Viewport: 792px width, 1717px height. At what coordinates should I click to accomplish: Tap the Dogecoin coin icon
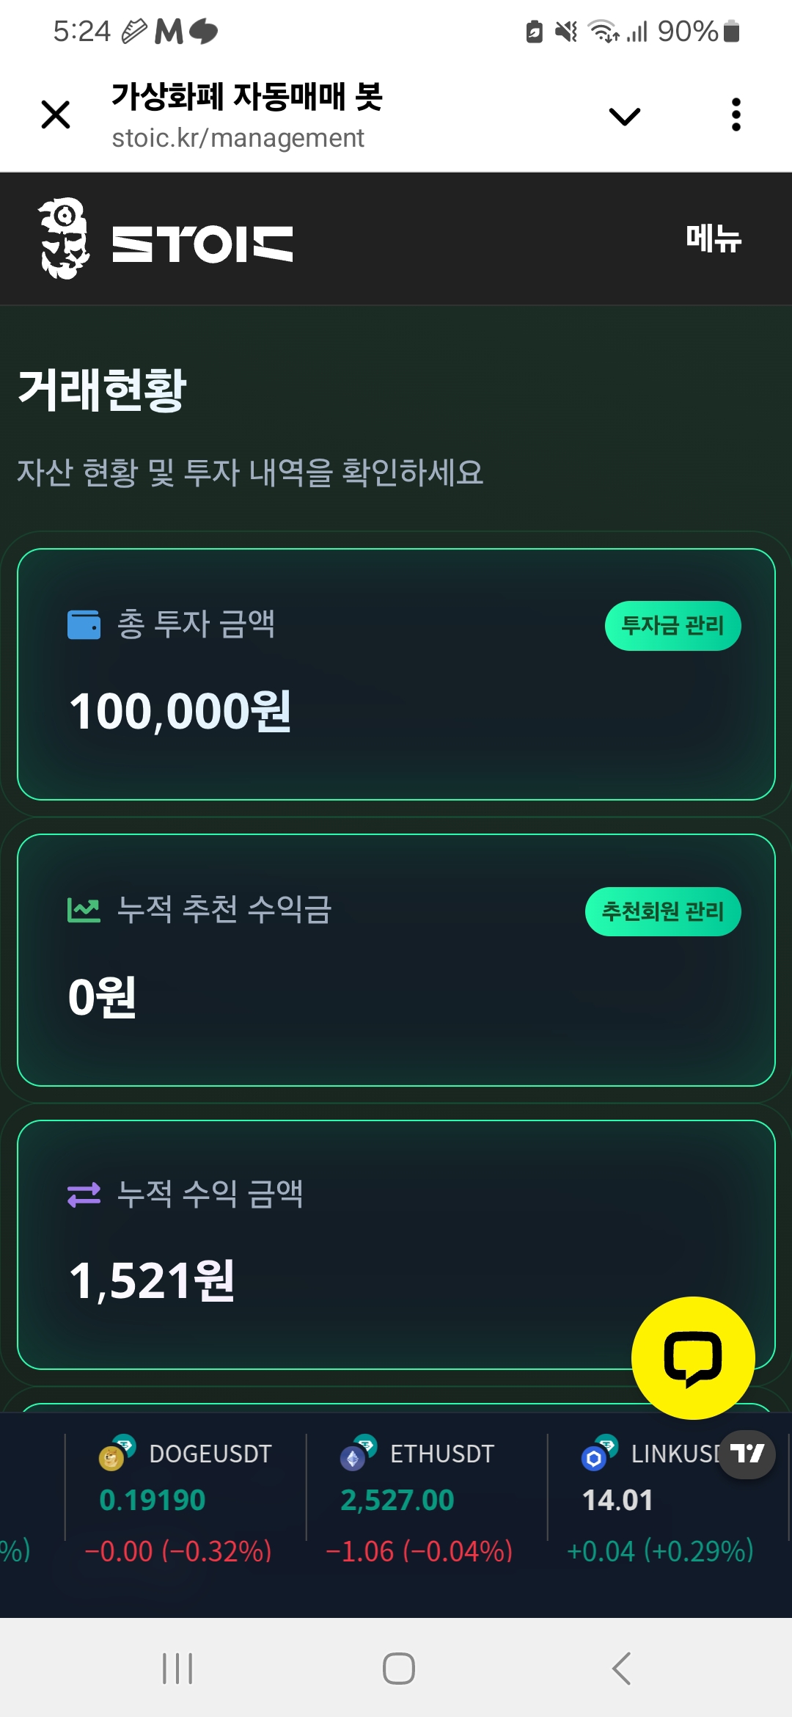112,1457
